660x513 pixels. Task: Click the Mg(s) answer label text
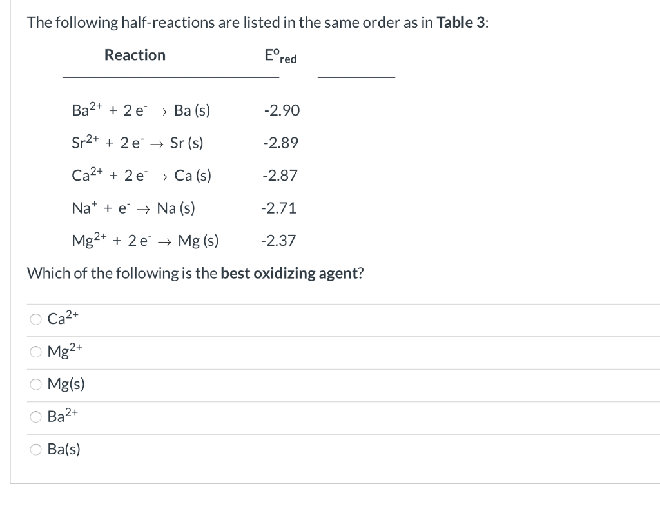tap(66, 384)
